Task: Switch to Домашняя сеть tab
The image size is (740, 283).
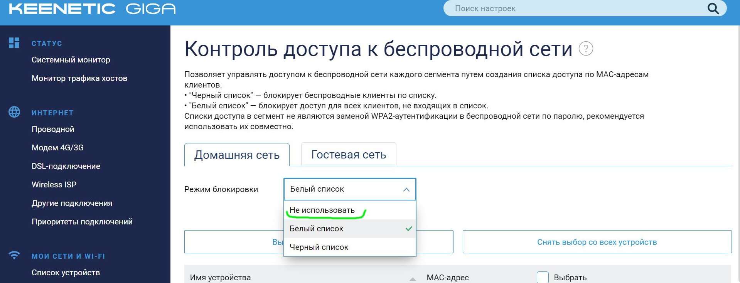Action: coord(237,155)
